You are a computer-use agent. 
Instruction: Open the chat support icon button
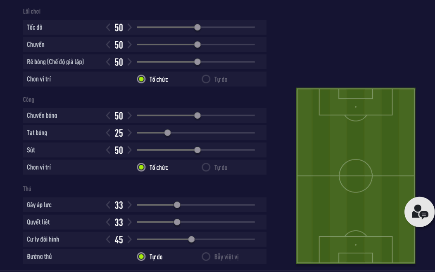point(419,212)
